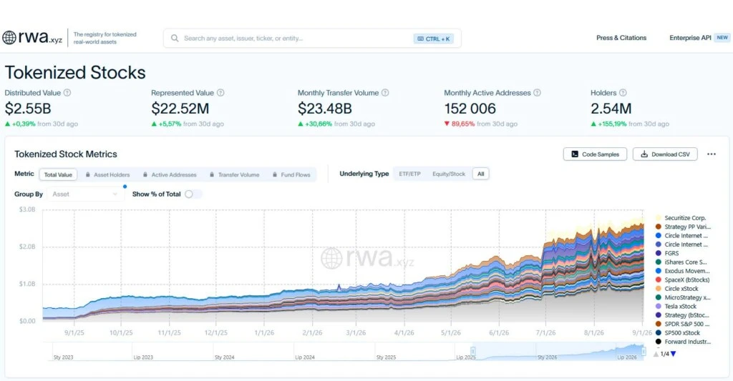
Task: Open Code Samples
Action: coord(595,154)
